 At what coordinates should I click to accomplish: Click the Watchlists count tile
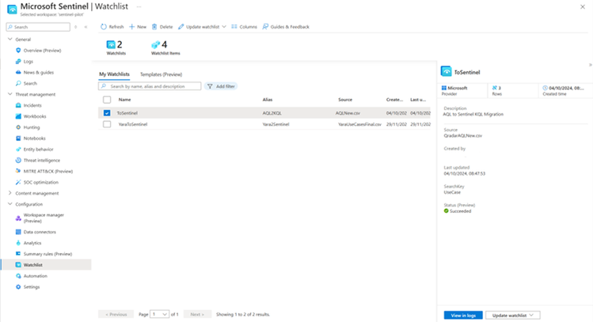point(116,48)
